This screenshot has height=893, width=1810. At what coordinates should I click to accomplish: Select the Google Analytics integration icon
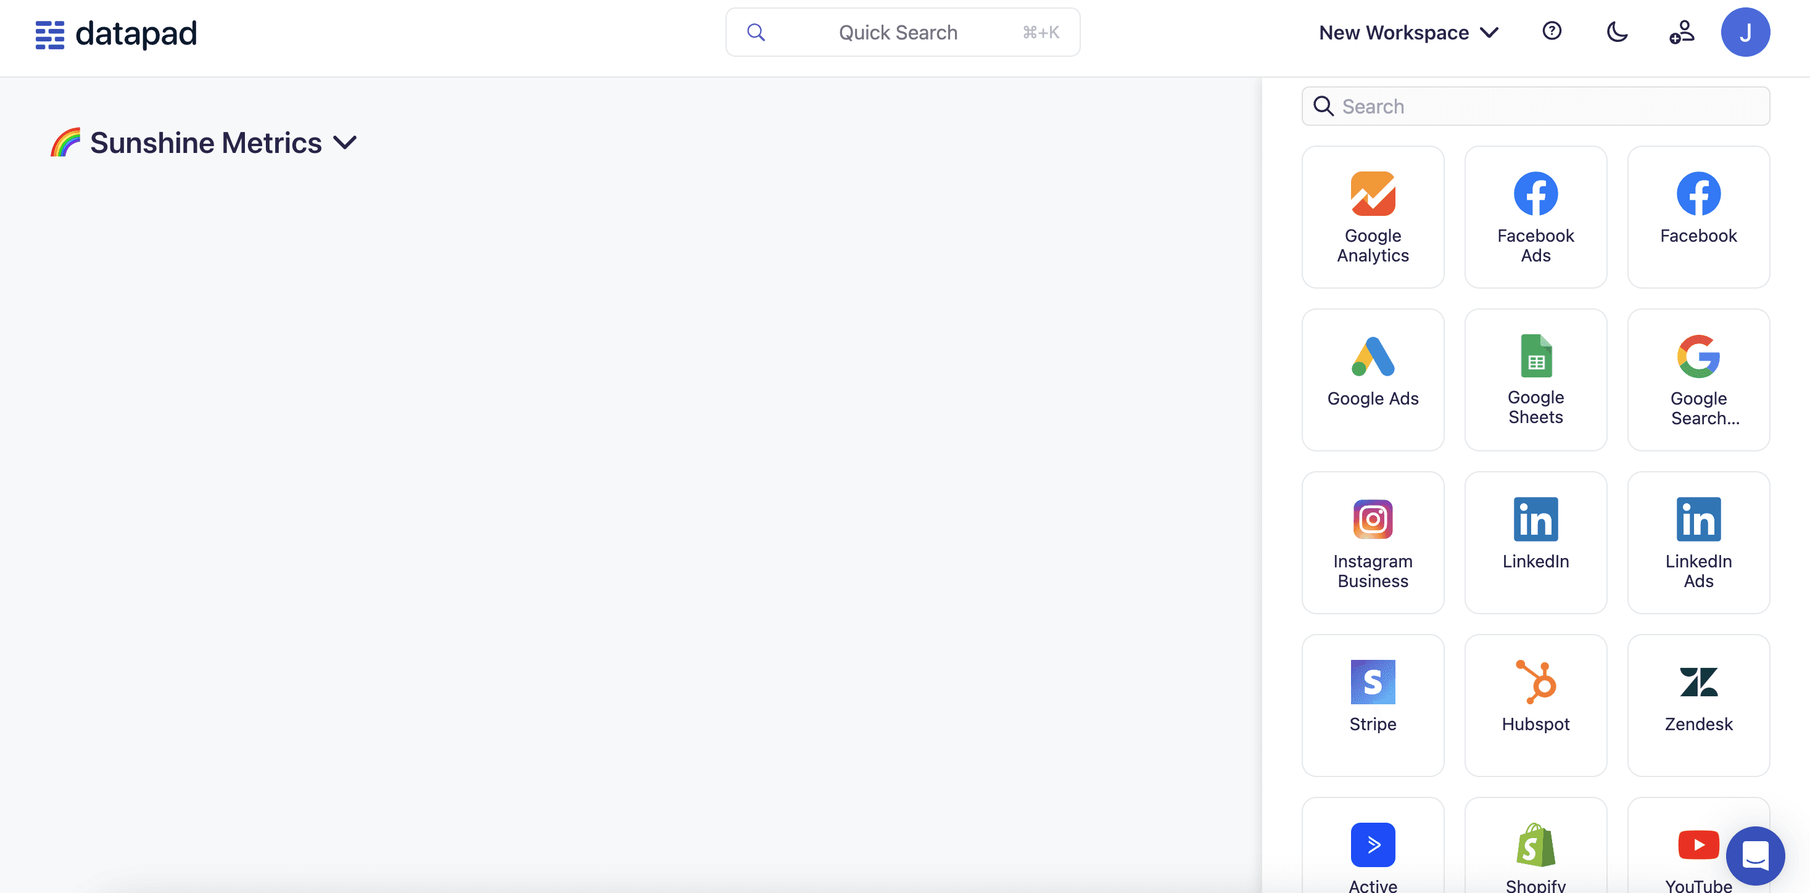pos(1372,193)
